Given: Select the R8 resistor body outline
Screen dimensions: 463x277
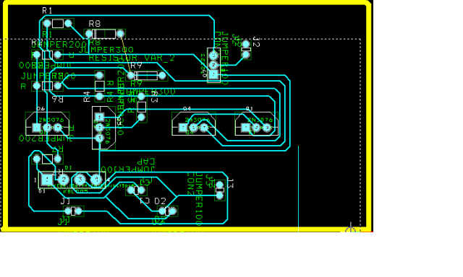Looking at the screenshot, I should click(x=104, y=34).
